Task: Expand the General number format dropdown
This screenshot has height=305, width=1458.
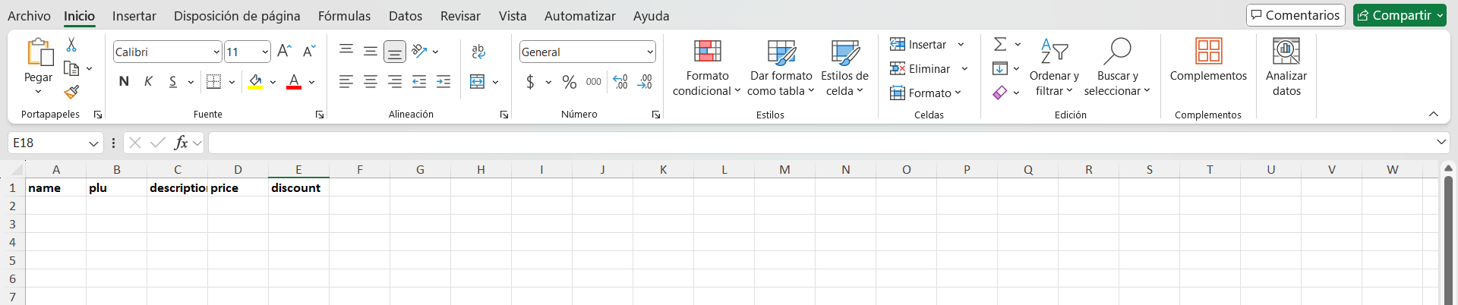Action: (x=650, y=52)
